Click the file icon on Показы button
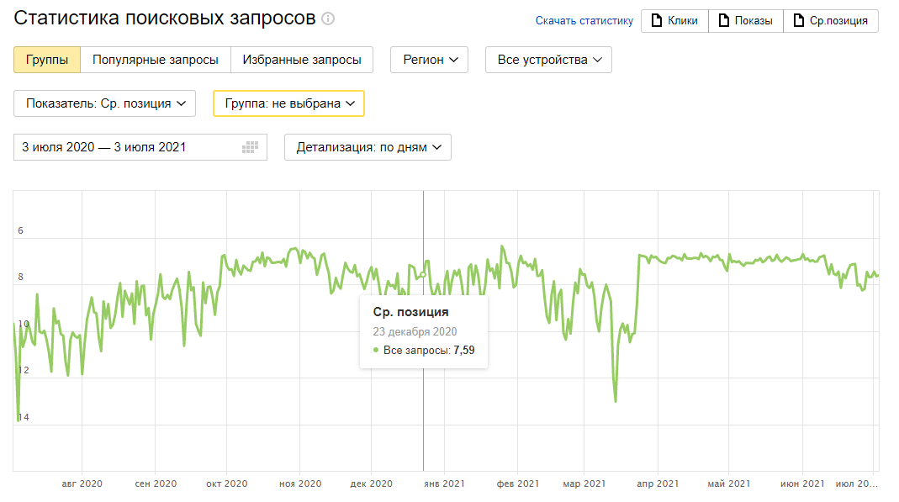 pyautogui.click(x=724, y=21)
